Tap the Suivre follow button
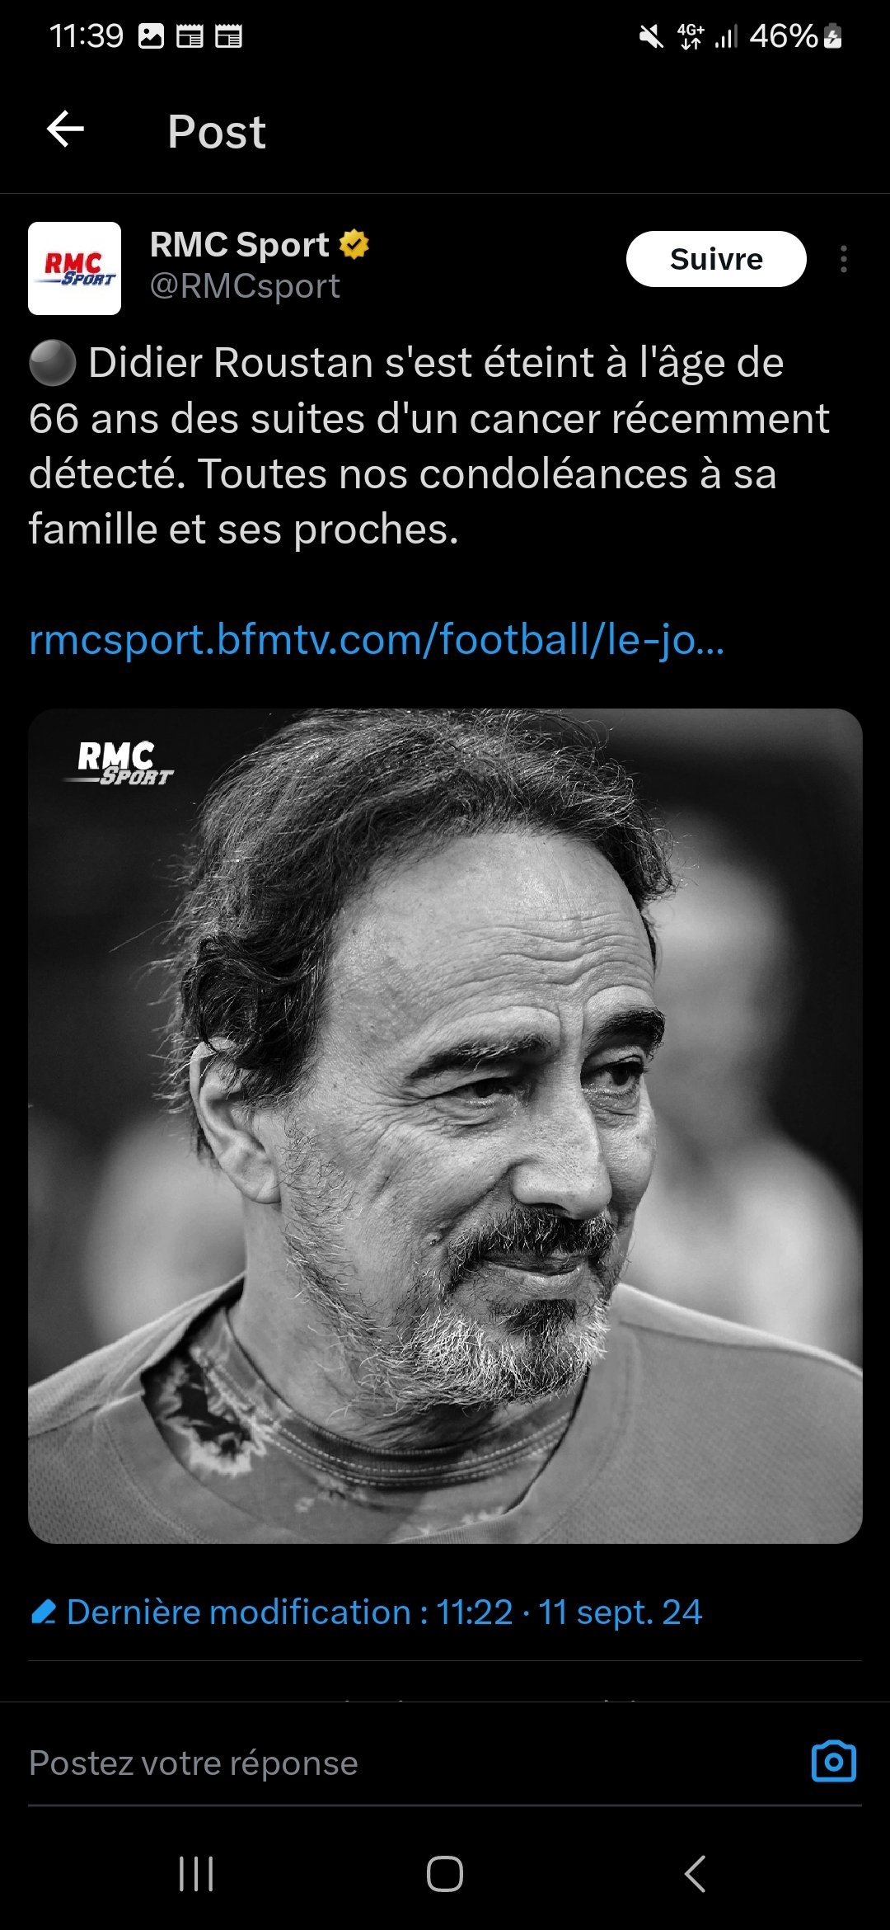The width and height of the screenshot is (890, 1930). [716, 259]
